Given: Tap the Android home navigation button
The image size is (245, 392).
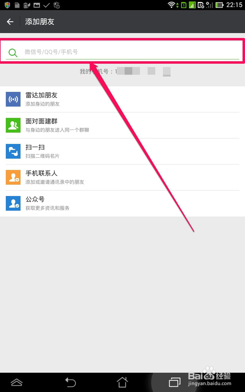Looking at the screenshot, I should [122, 382].
